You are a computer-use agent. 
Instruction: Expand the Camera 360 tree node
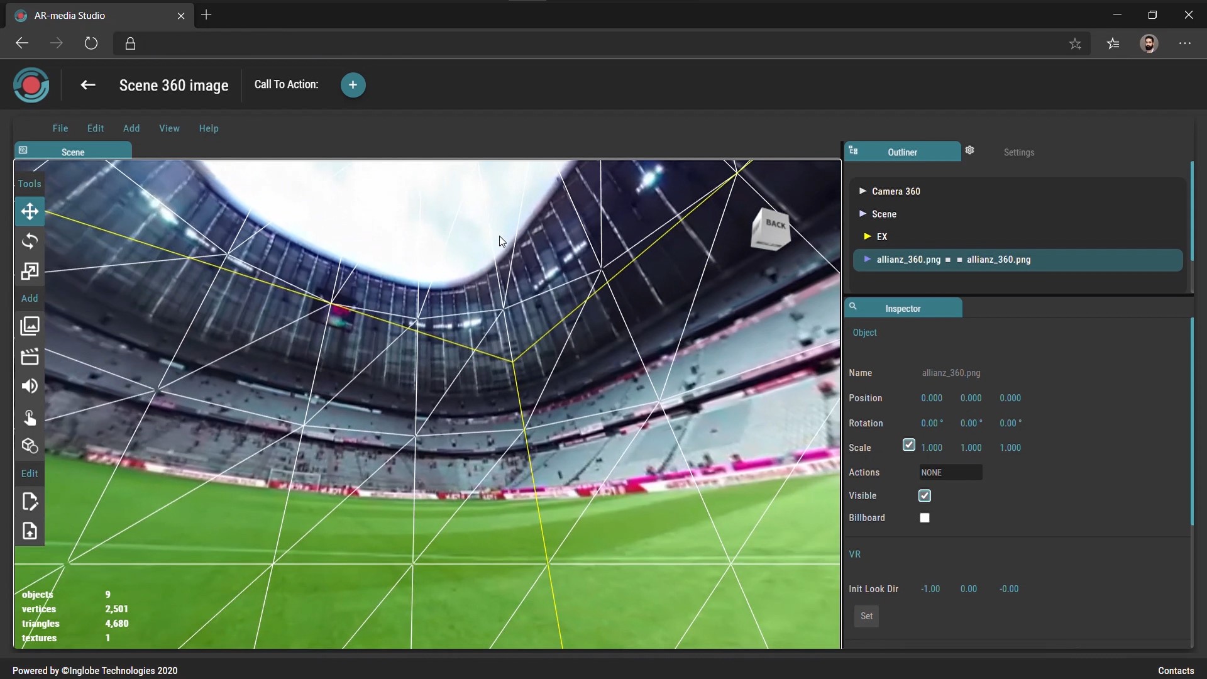(863, 191)
